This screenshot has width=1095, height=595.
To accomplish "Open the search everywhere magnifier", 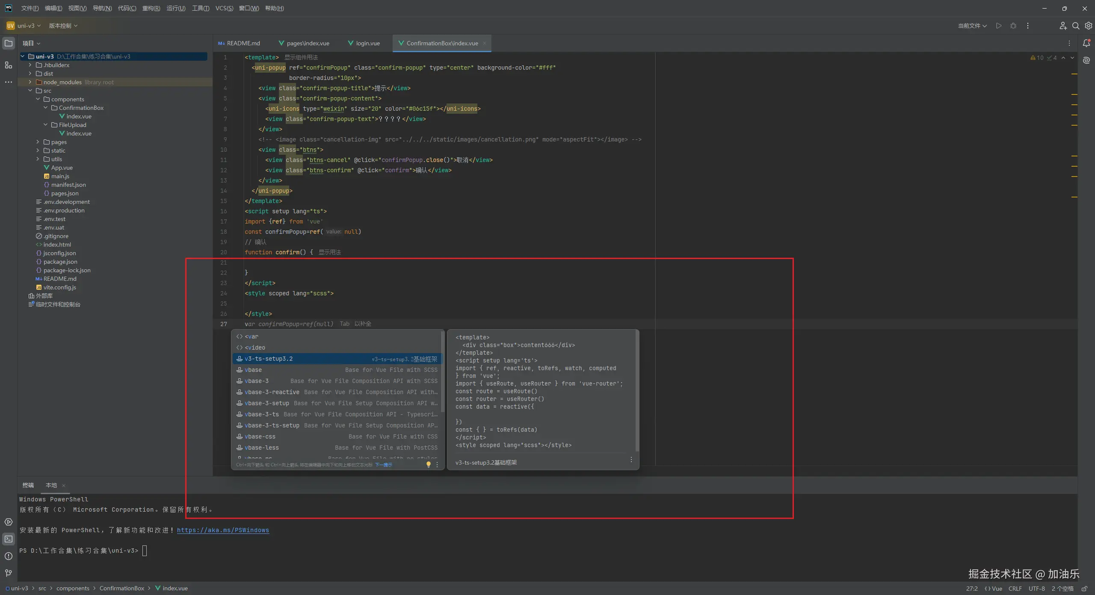I will [1075, 26].
